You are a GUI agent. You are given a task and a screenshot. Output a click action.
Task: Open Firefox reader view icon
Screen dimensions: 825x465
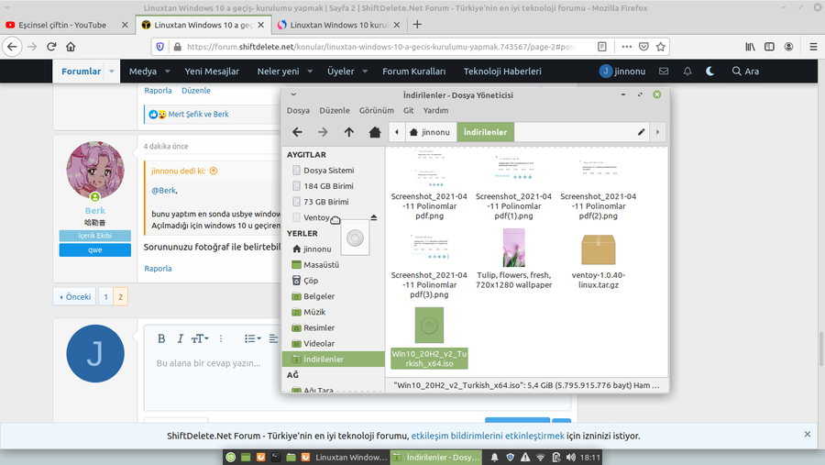[602, 47]
